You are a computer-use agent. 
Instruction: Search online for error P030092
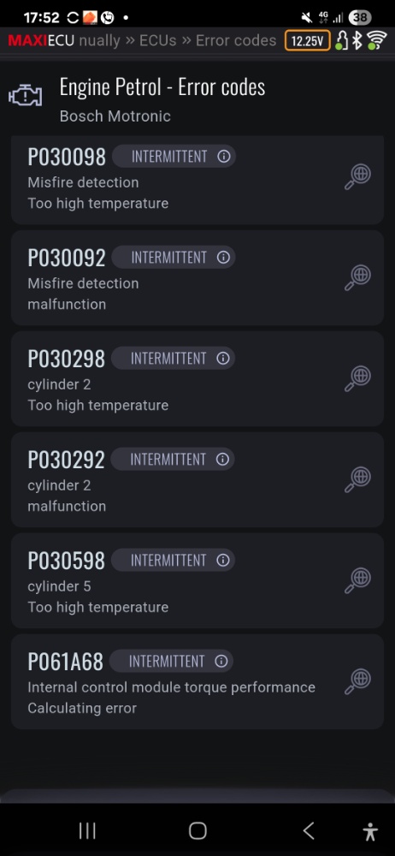(x=358, y=278)
